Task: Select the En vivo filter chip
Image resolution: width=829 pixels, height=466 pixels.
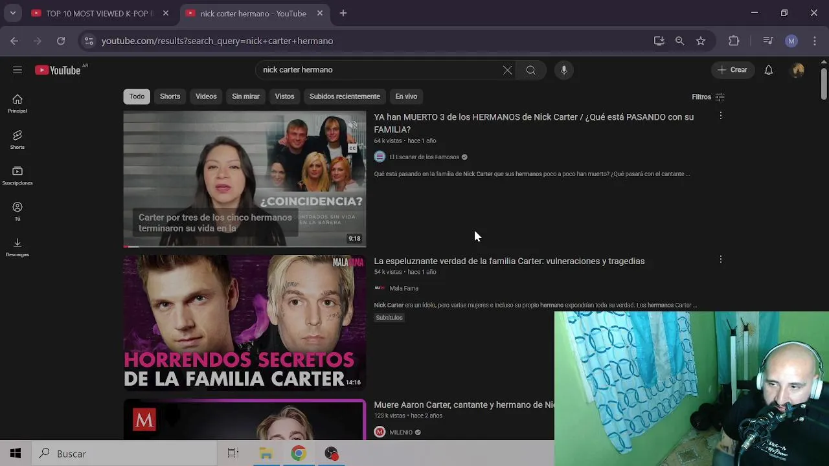Action: (x=406, y=96)
